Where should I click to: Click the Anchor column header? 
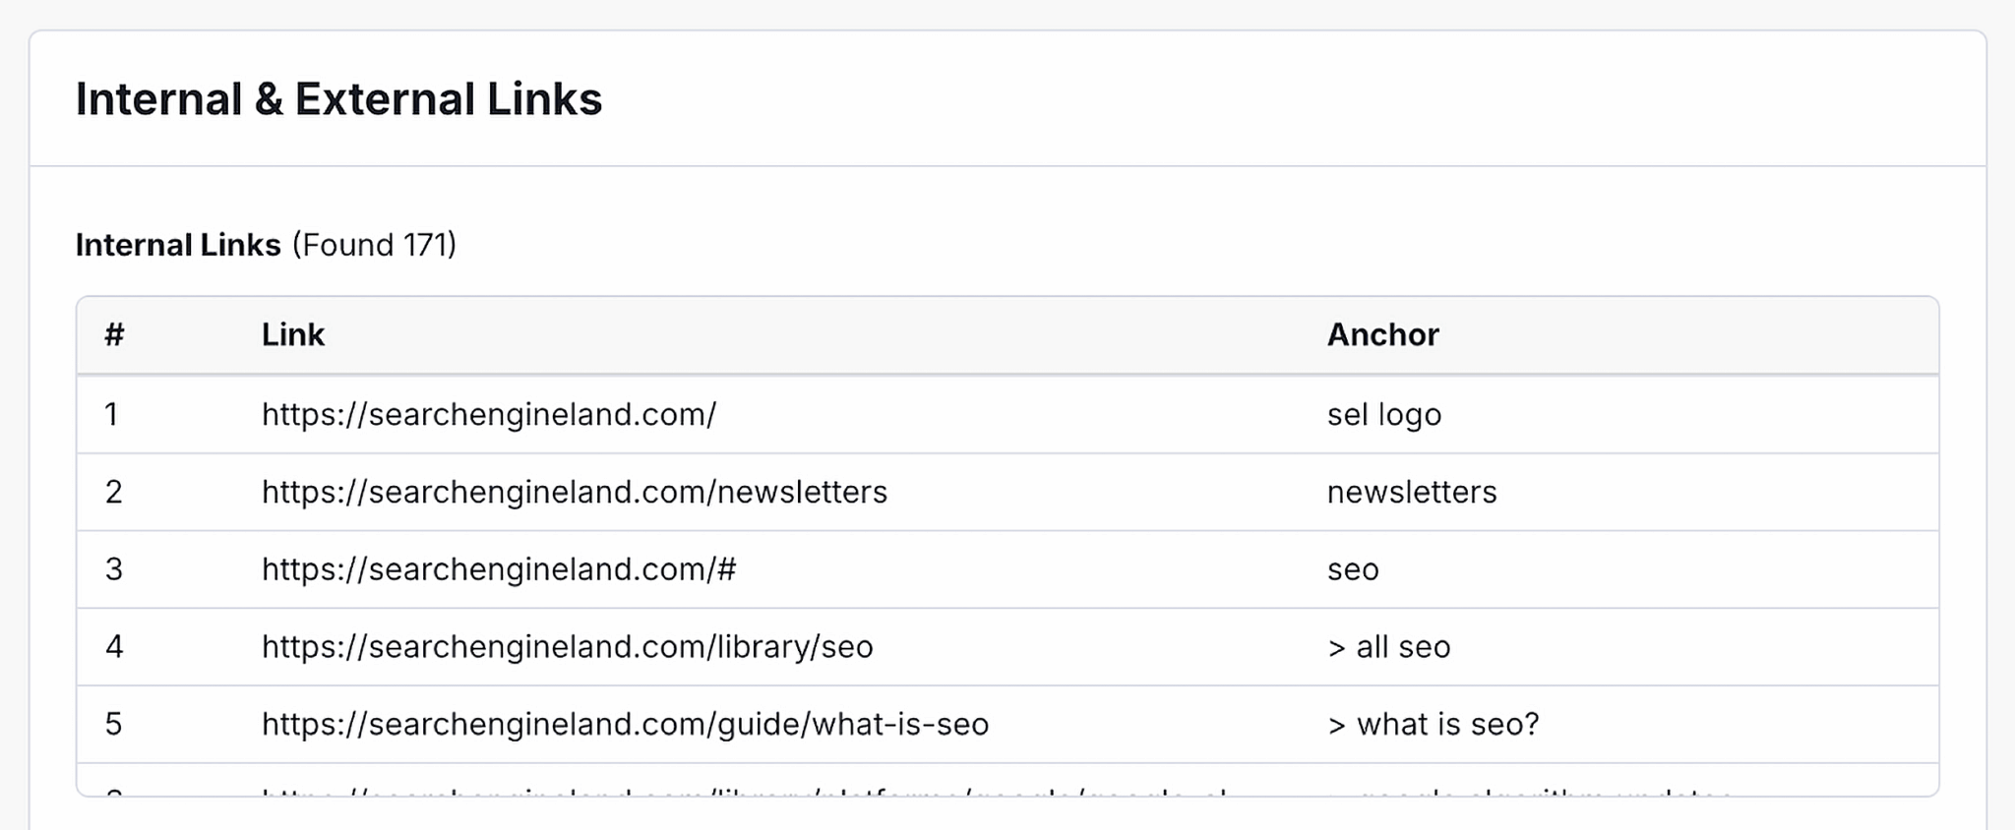click(x=1382, y=335)
